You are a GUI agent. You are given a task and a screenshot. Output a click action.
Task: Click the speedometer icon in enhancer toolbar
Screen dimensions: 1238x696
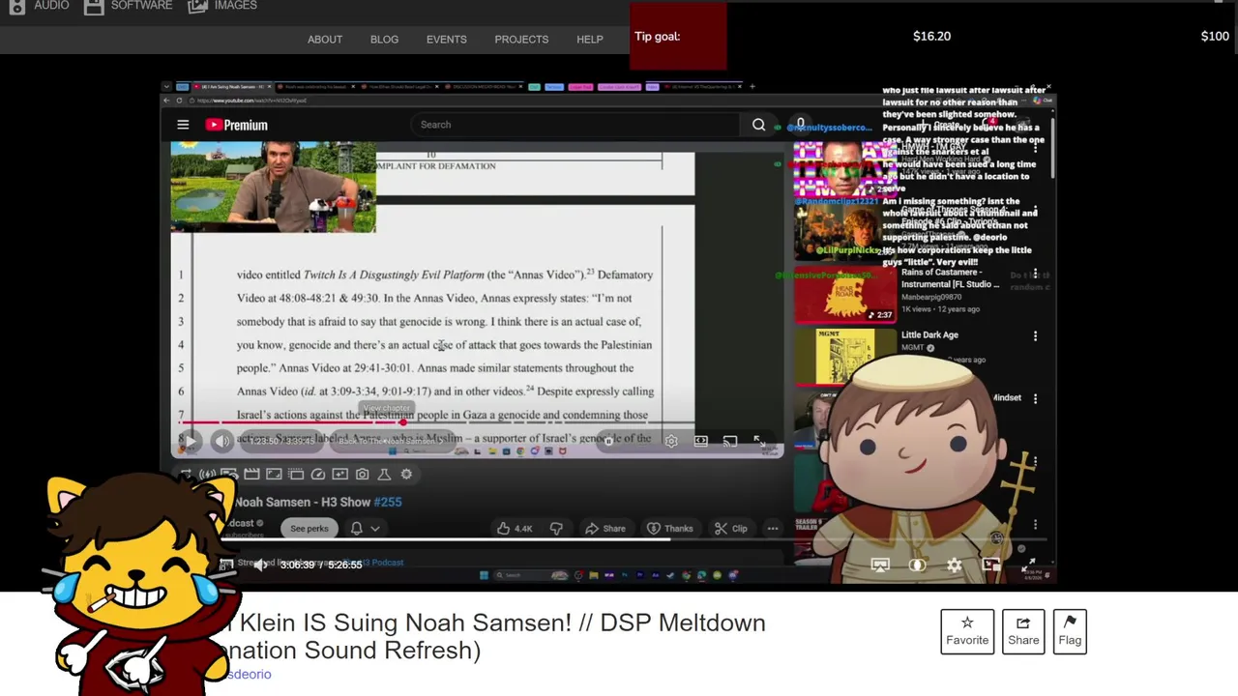(317, 474)
